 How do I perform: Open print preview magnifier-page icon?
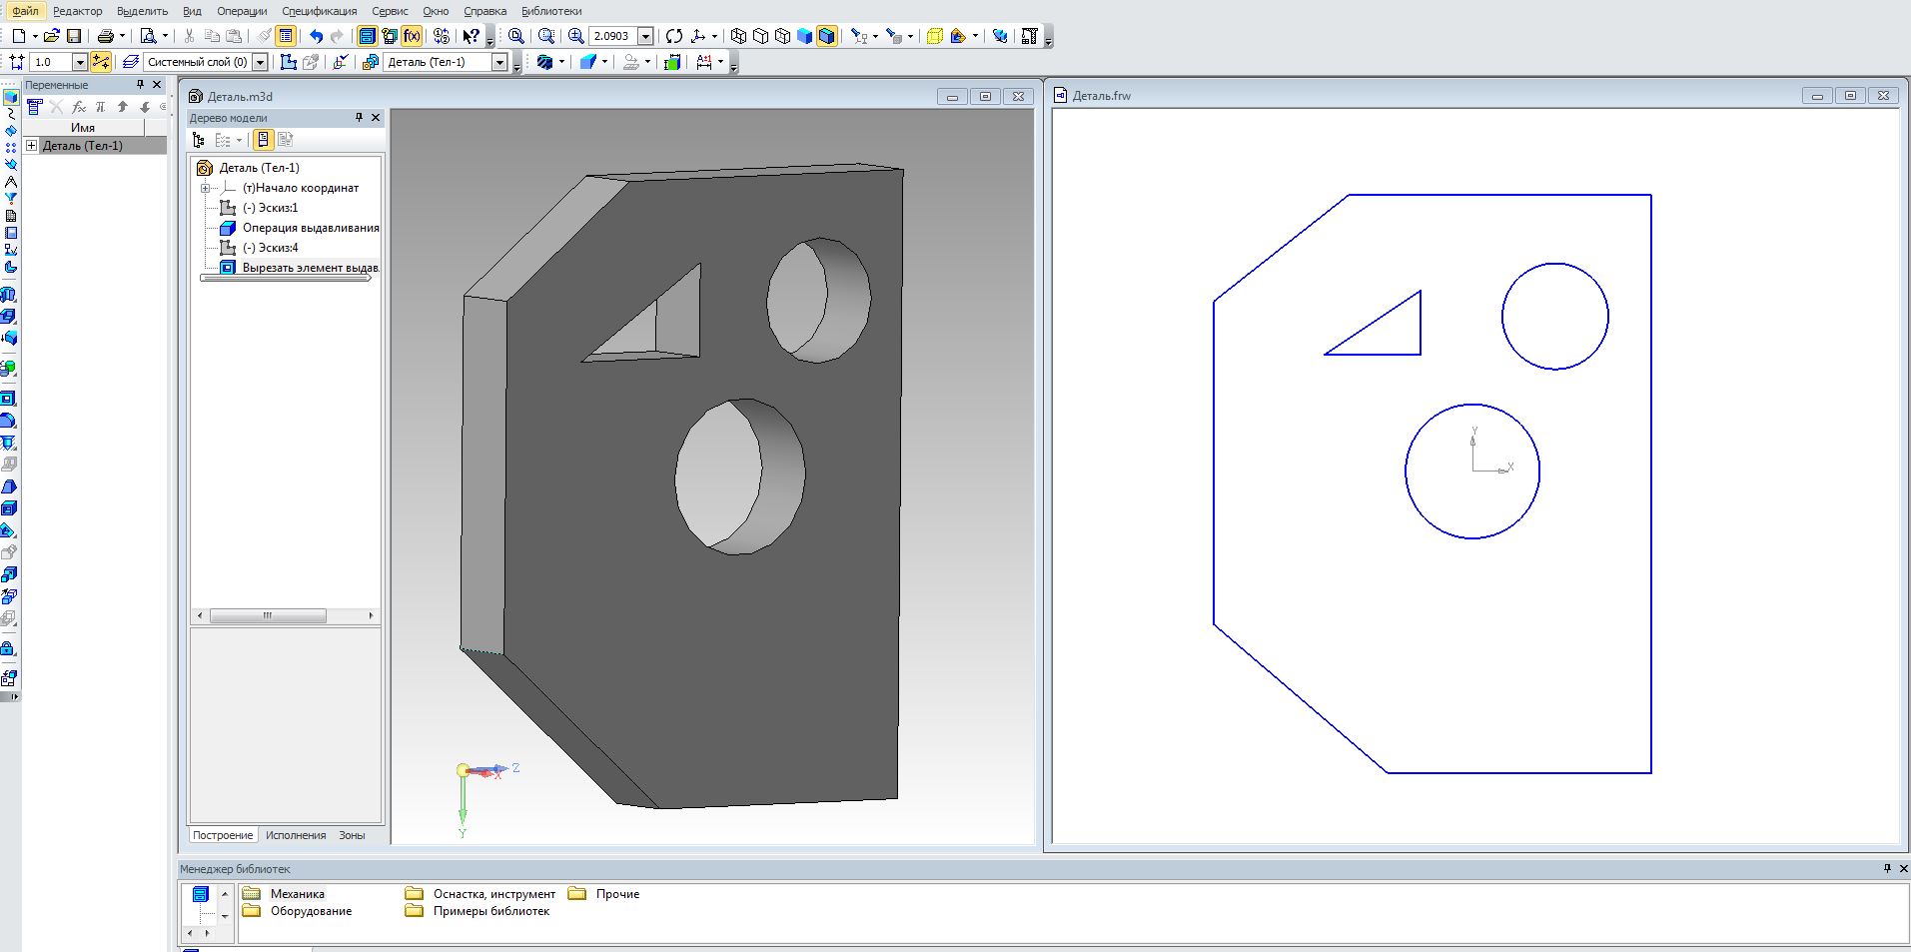148,36
